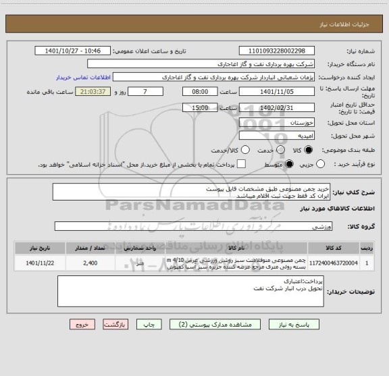Click the province field خوزستان

click(277, 123)
